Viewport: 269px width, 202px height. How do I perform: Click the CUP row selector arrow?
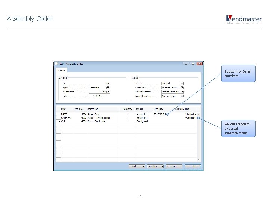[x=59, y=121]
